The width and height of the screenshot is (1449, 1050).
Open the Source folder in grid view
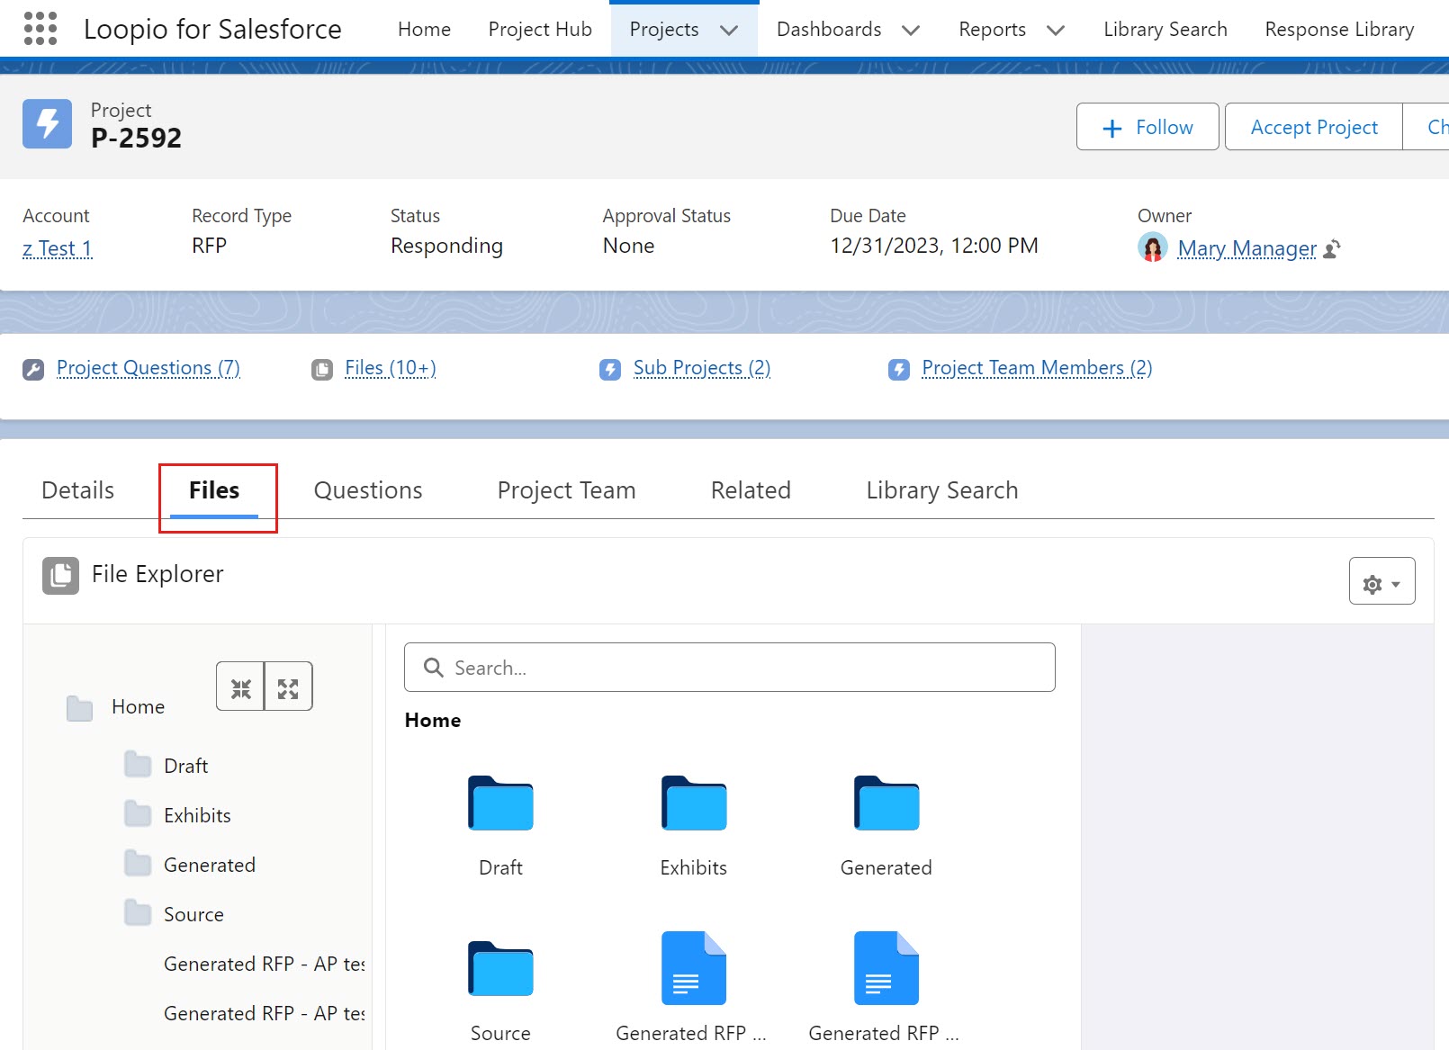500,968
